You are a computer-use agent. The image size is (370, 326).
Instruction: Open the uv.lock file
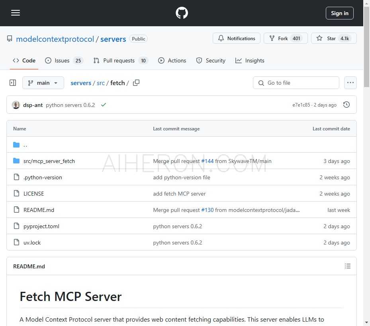click(32, 243)
